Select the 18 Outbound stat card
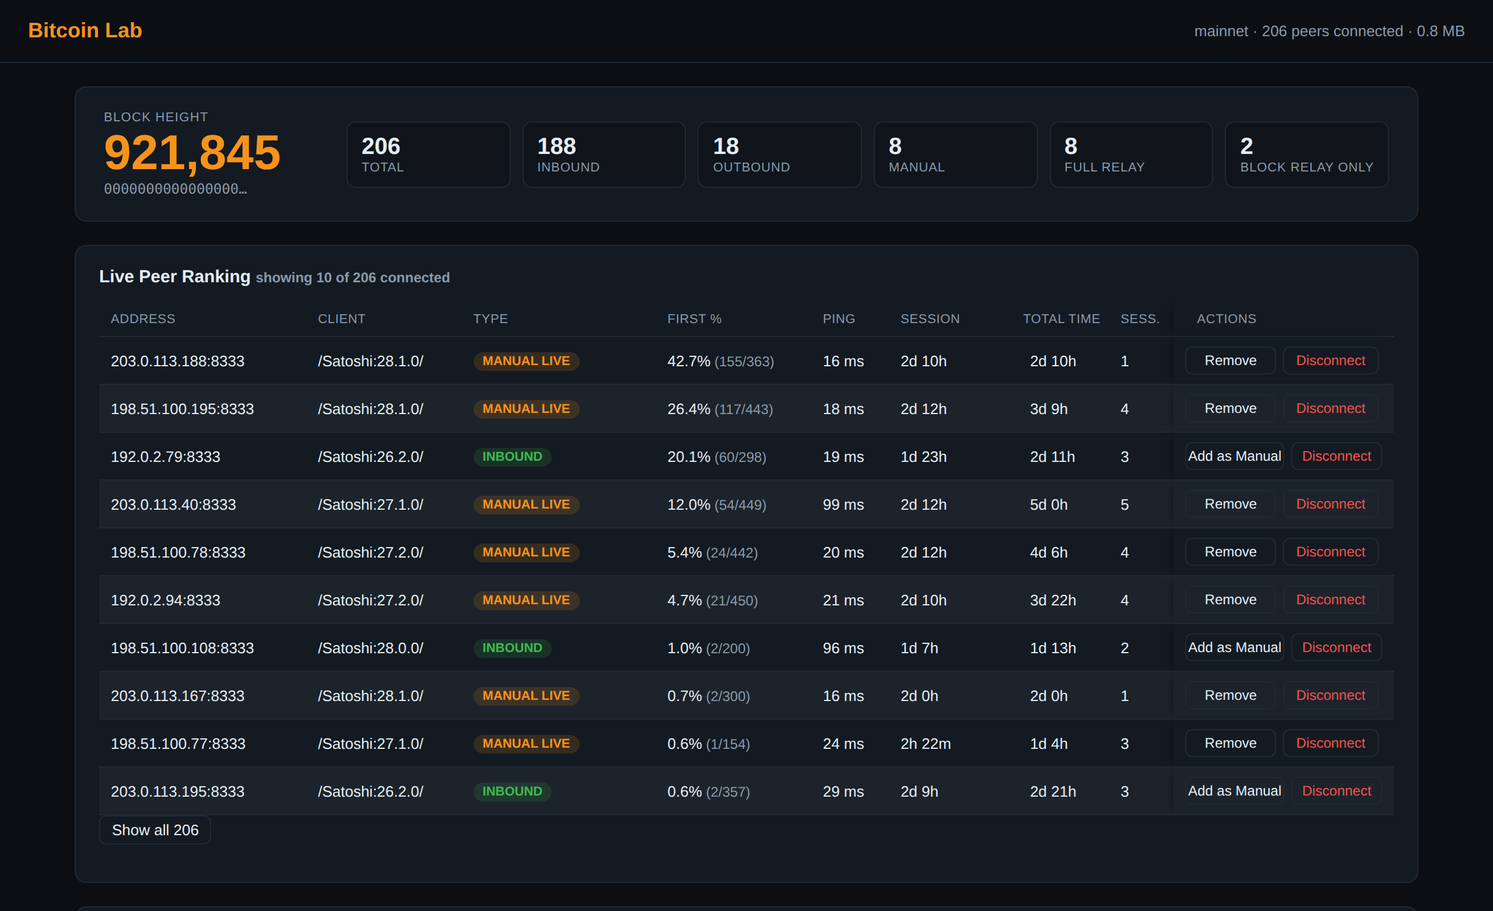The height and width of the screenshot is (911, 1493). [779, 155]
